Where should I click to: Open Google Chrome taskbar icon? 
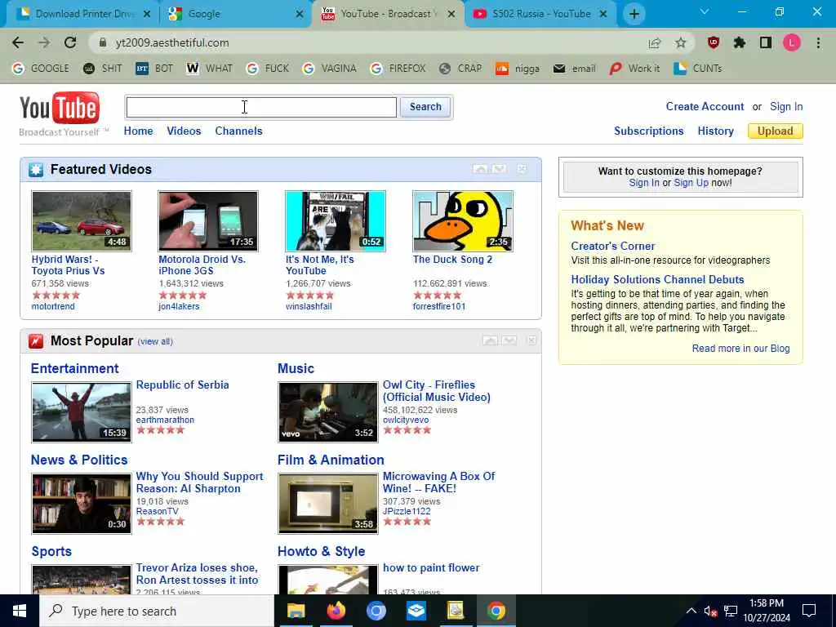[496, 611]
